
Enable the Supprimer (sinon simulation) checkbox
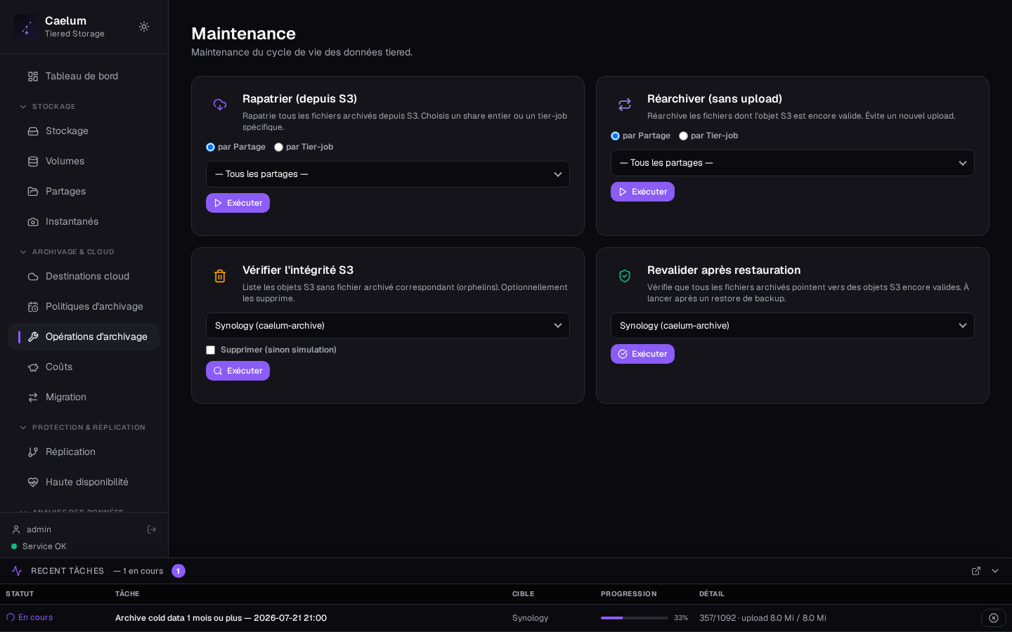point(210,350)
